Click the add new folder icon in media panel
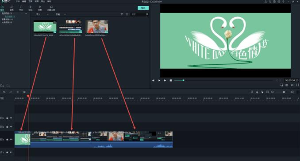 click(x=2, y=86)
